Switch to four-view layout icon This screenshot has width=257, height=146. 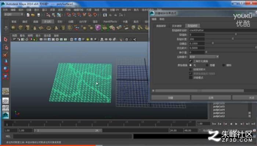(x=6, y=108)
